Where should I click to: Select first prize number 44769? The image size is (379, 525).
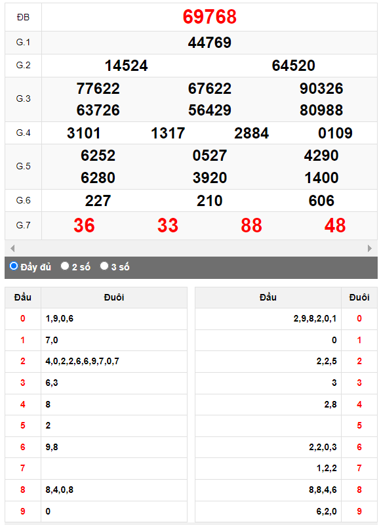point(210,43)
